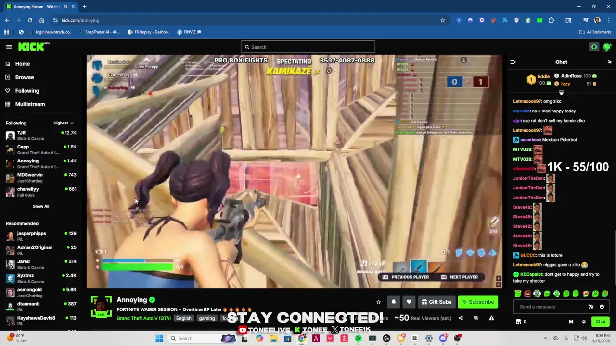Report stream with warning triangle icon
The image size is (616, 346).
coord(491,318)
